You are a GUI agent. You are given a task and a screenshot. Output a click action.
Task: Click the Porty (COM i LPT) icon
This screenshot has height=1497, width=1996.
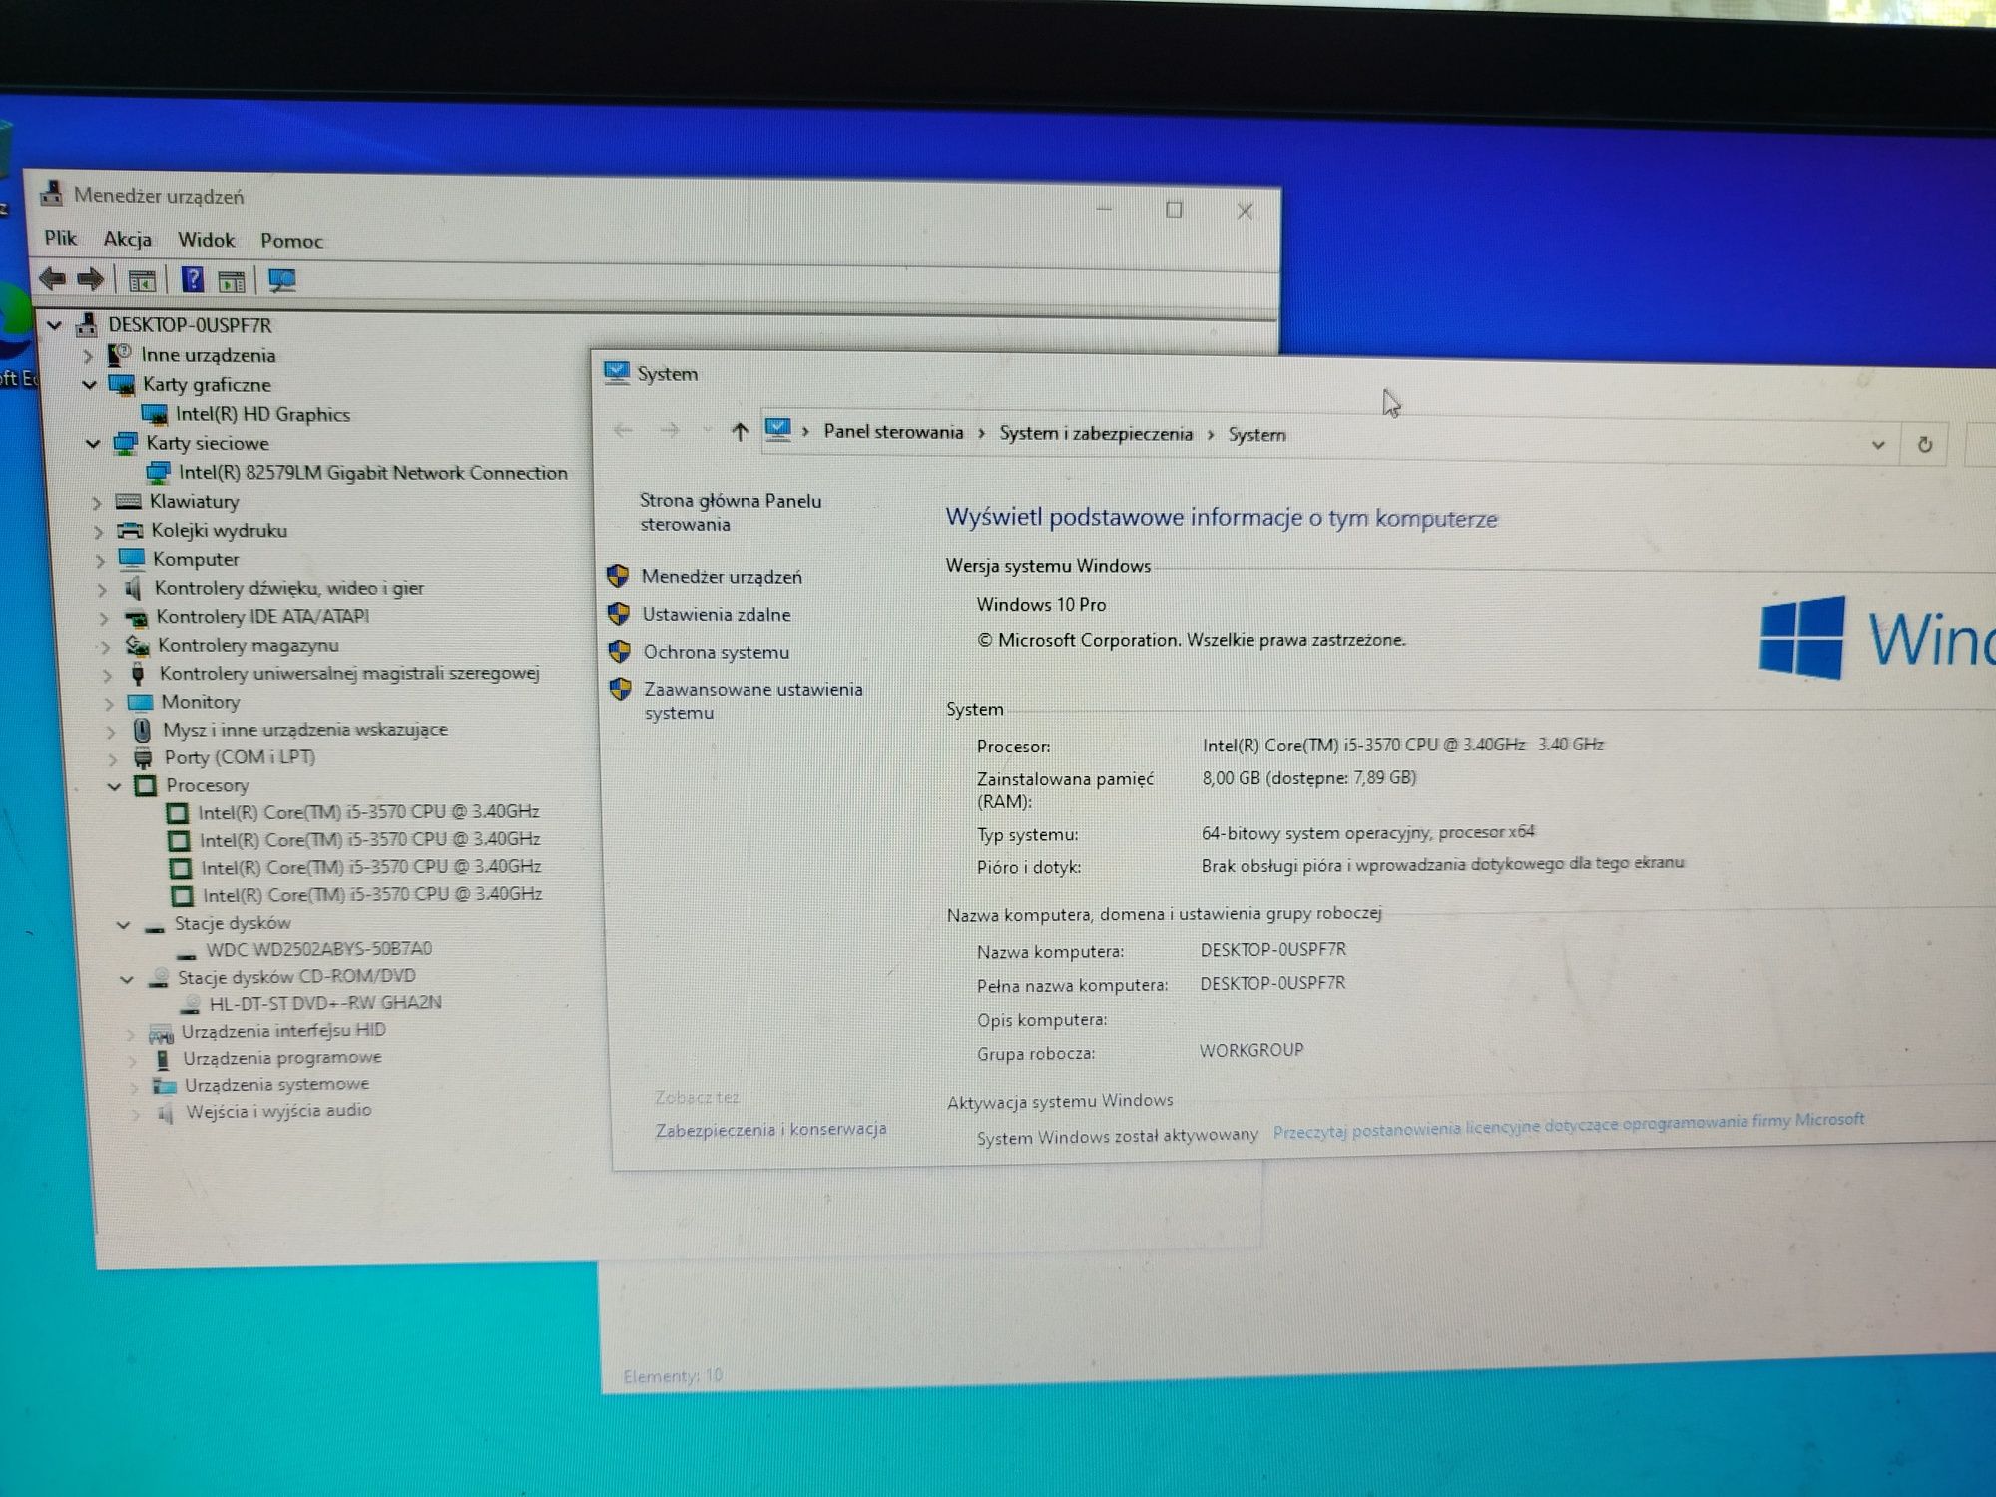143,757
